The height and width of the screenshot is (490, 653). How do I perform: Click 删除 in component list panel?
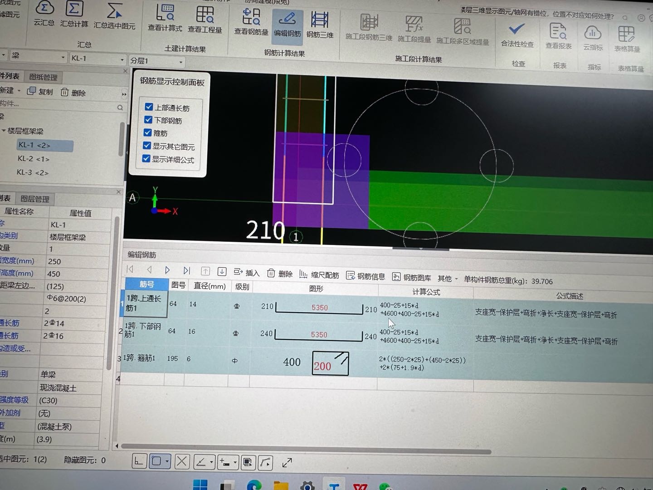(x=73, y=93)
